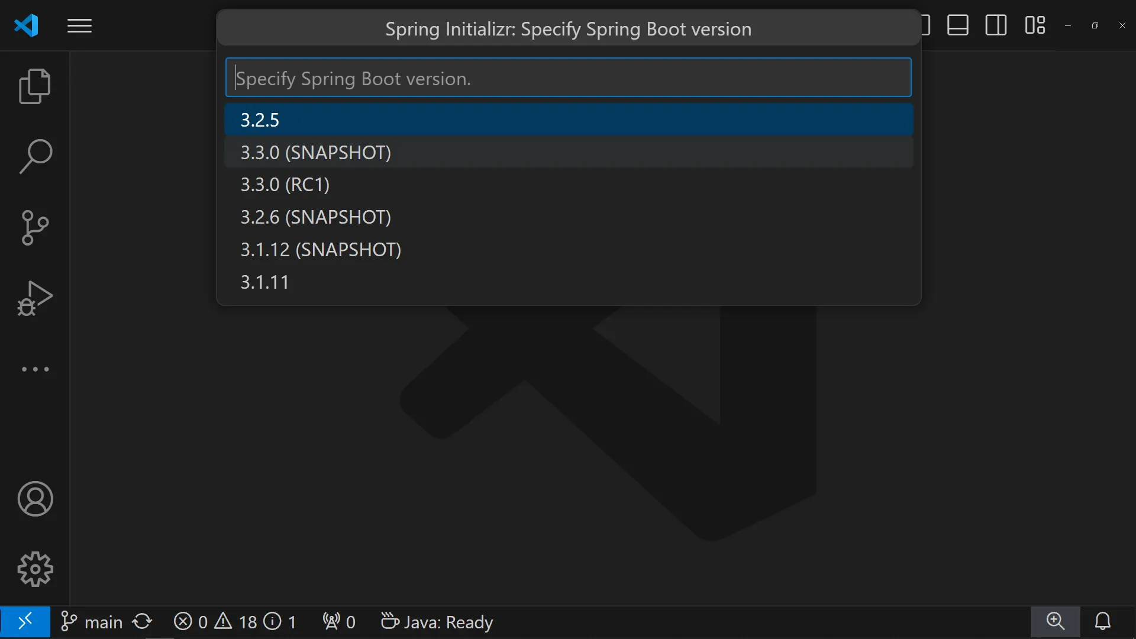The height and width of the screenshot is (639, 1136).
Task: Expand additional views ellipsis in activity bar
Action: 35,369
